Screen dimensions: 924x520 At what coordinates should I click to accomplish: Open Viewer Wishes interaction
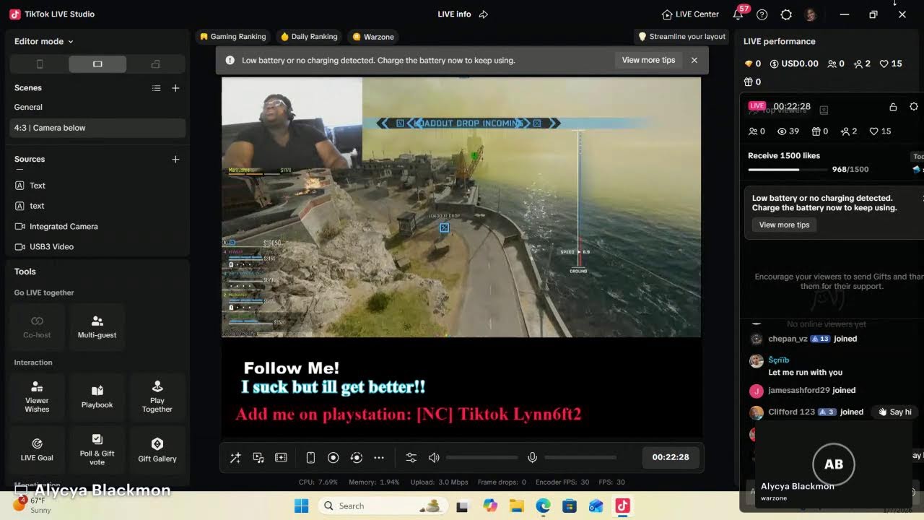[38, 397]
